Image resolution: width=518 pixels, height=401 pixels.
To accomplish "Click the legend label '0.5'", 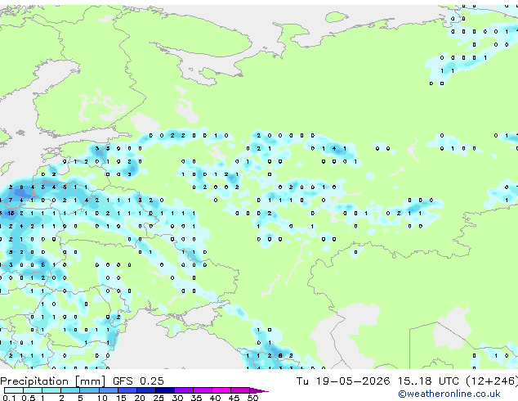I will (29, 398).
